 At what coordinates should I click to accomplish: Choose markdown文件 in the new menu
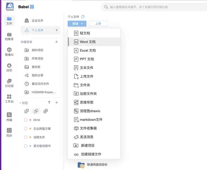(94, 120)
